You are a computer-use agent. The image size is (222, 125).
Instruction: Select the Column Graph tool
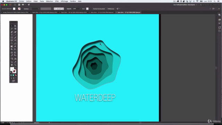15,59
